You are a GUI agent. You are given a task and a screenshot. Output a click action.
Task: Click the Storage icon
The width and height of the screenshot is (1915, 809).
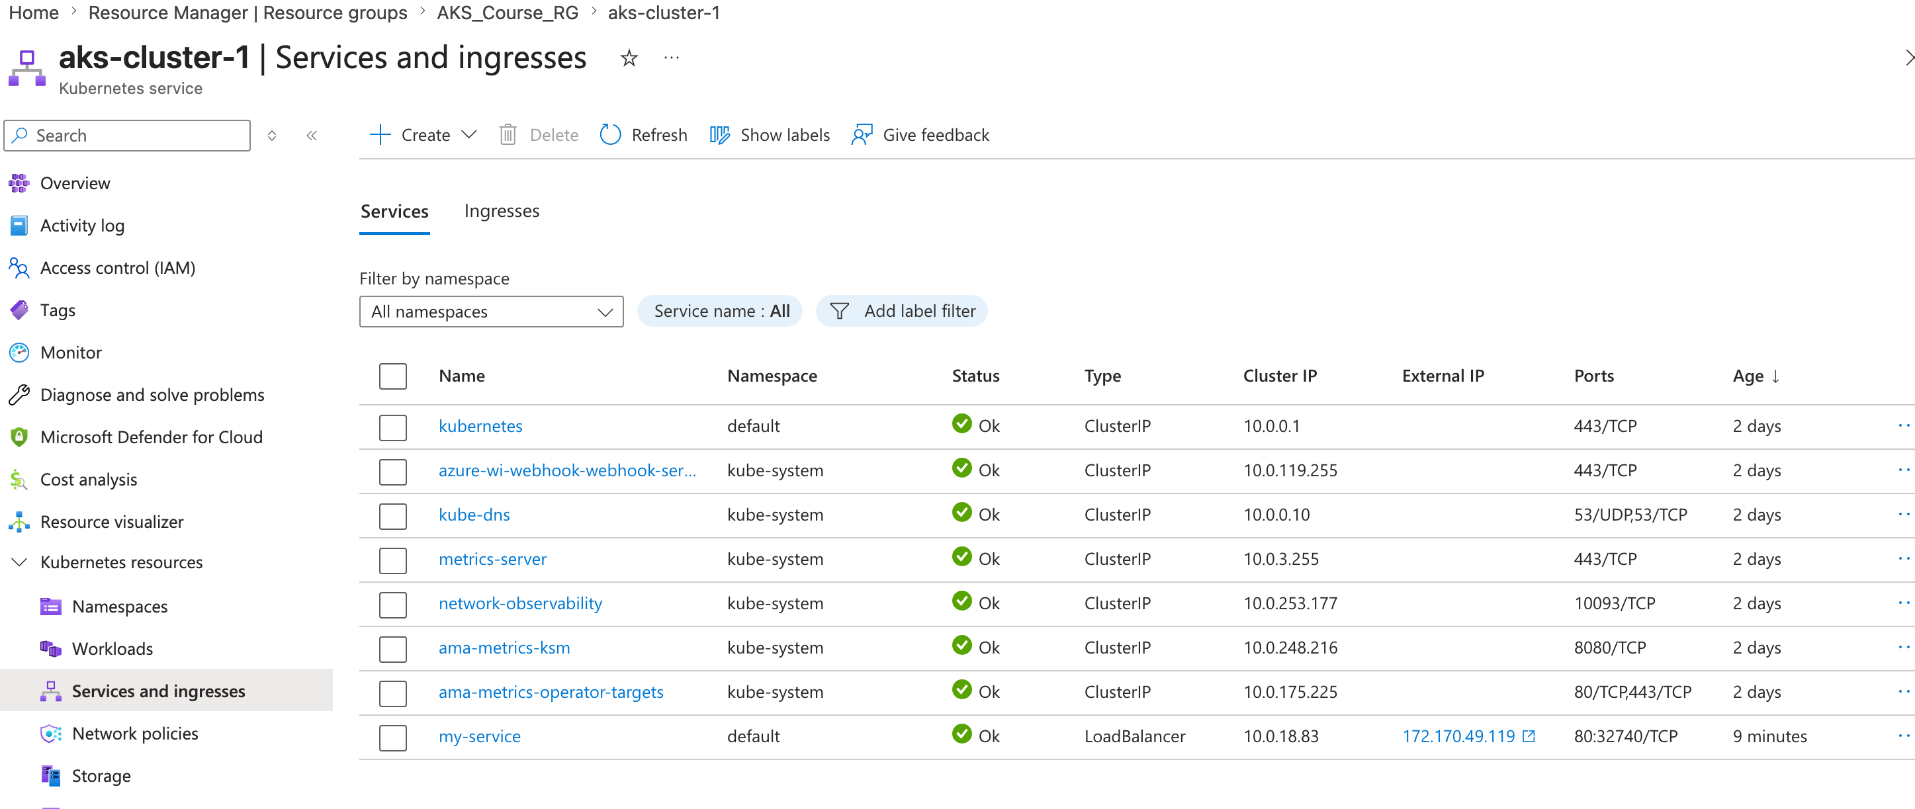50,775
